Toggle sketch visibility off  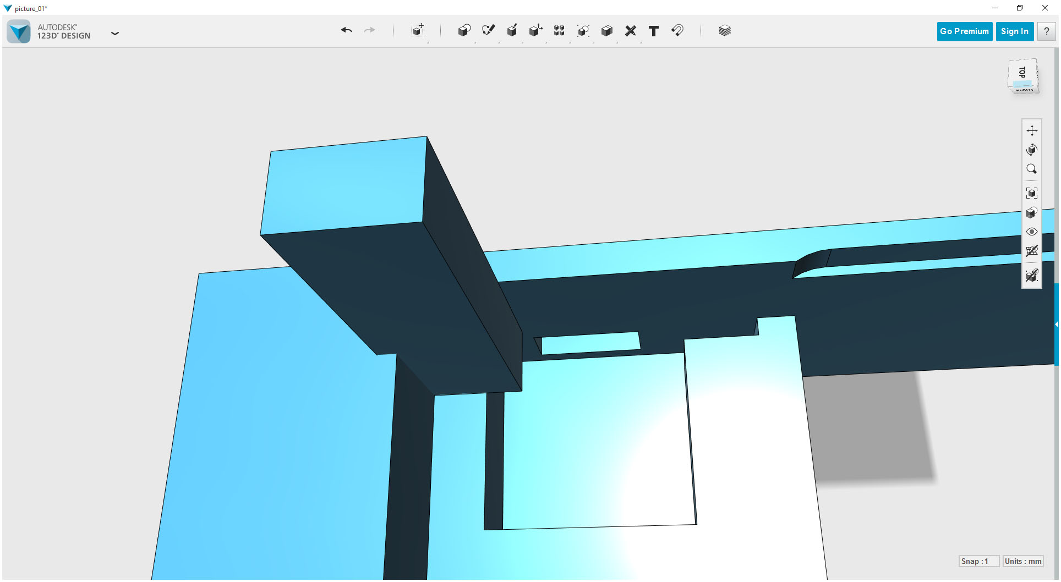coord(1032,276)
